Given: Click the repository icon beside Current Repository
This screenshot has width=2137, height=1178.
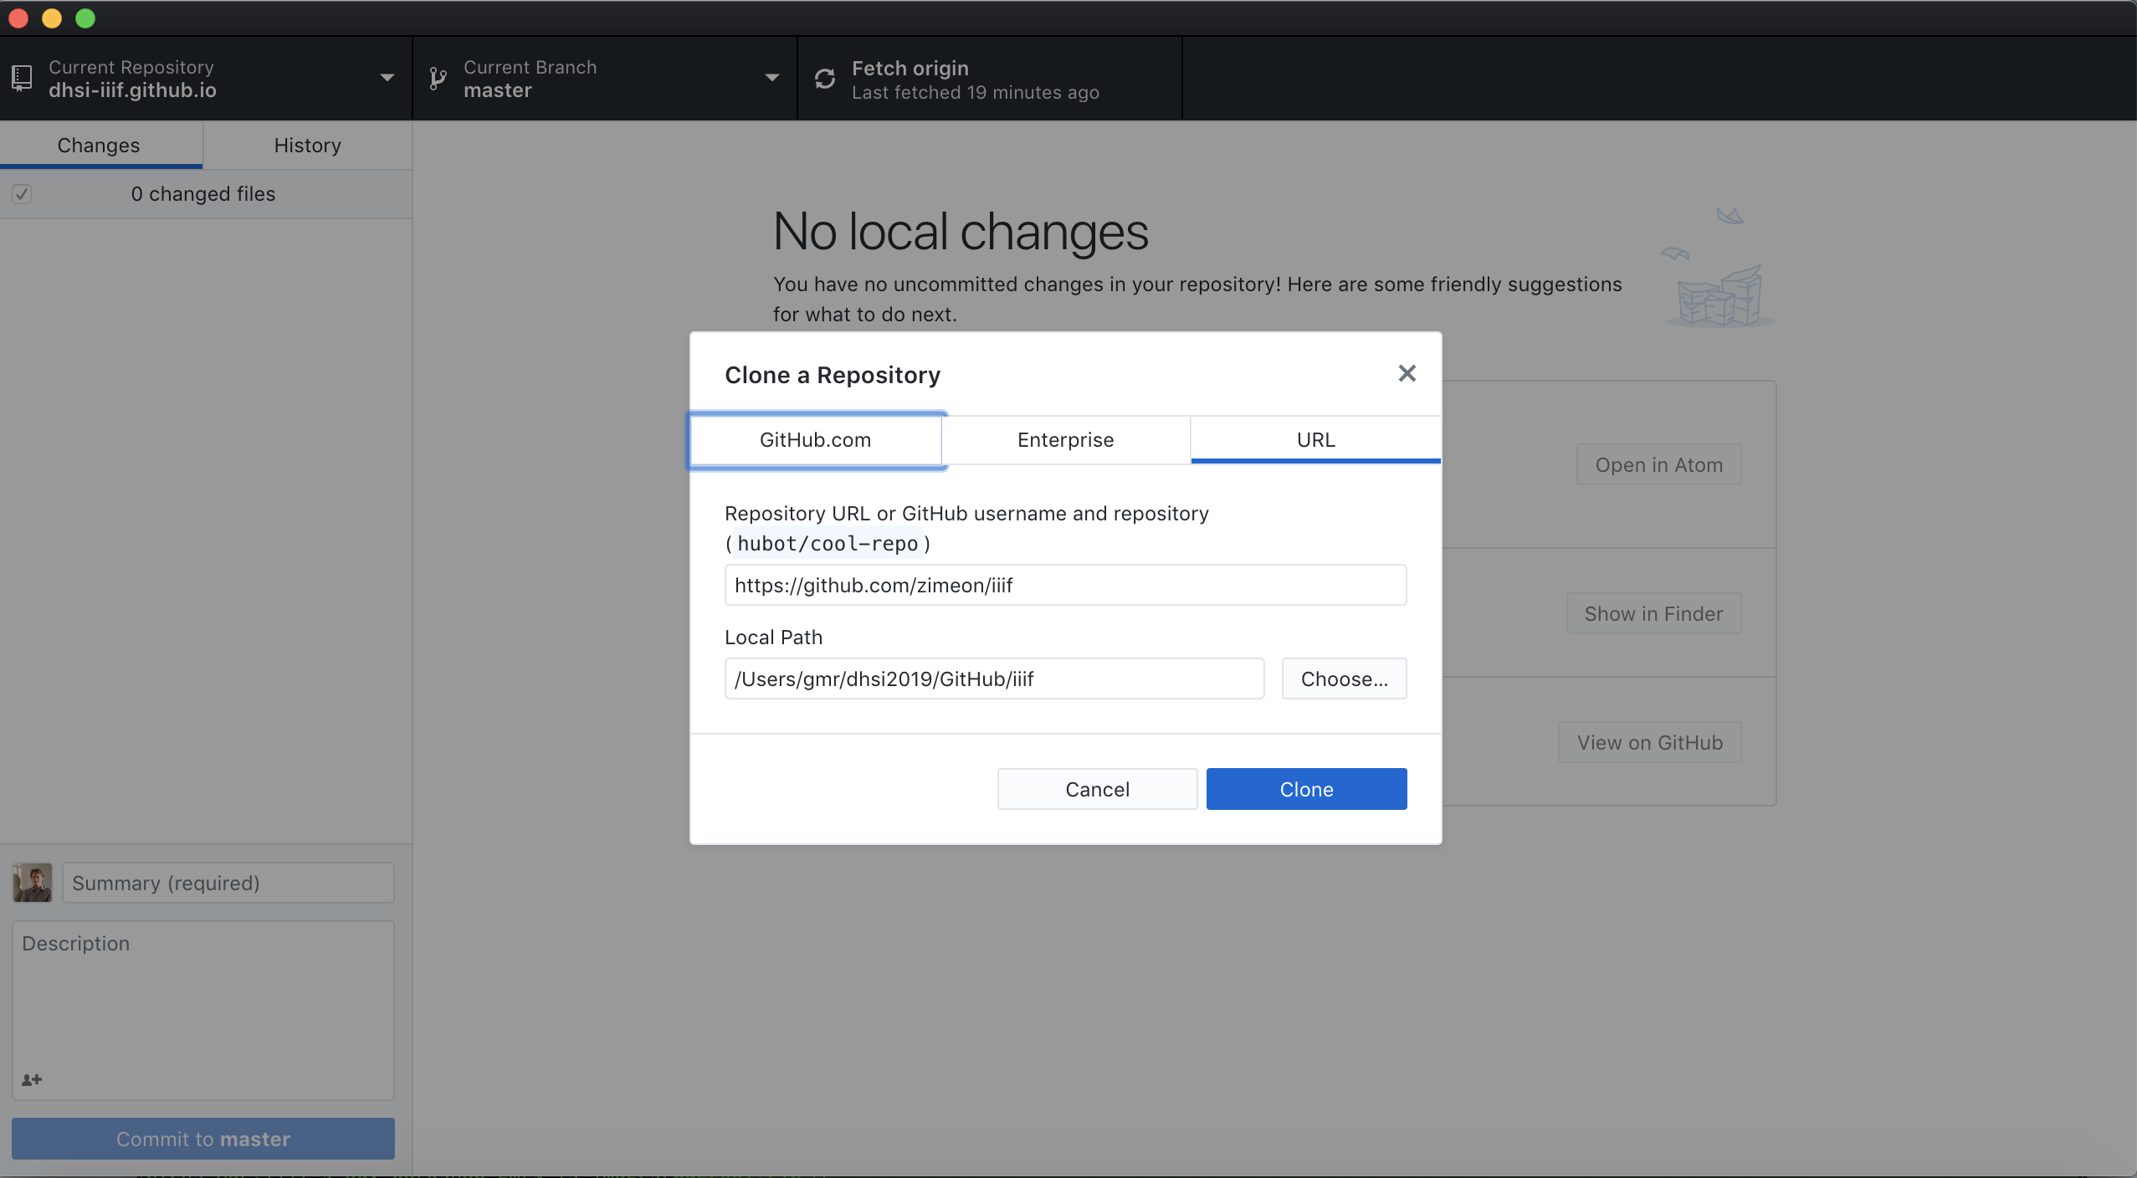Looking at the screenshot, I should click(23, 79).
